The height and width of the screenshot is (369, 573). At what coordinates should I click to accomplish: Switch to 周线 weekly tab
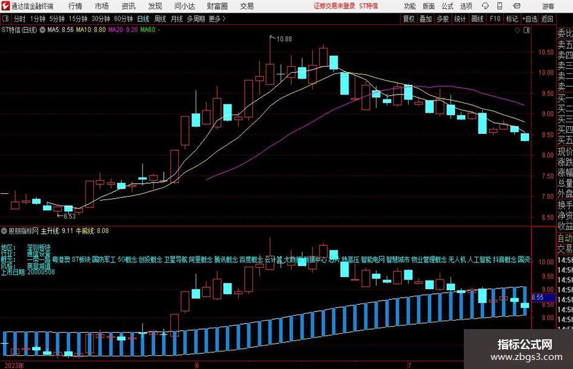point(159,19)
